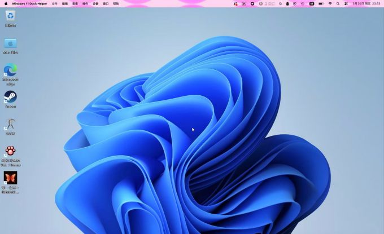This screenshot has width=384, height=234.
Task: Select the Microsoft Edge desktop shortcut
Action: click(x=10, y=74)
